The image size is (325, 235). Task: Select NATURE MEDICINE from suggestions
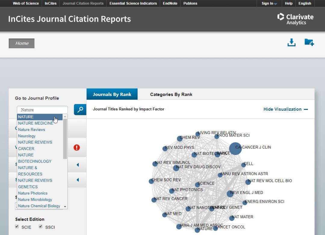tap(36, 123)
